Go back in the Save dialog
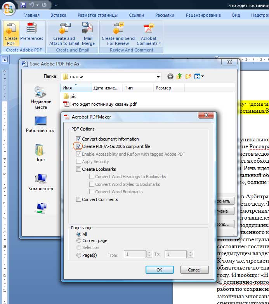Screen dimensions: 269x304 (x=170, y=77)
